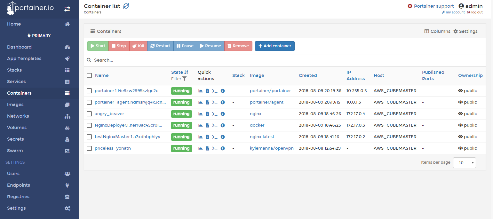
Task: Open stats icon for the priceless_yonath container
Action: (x=201, y=148)
